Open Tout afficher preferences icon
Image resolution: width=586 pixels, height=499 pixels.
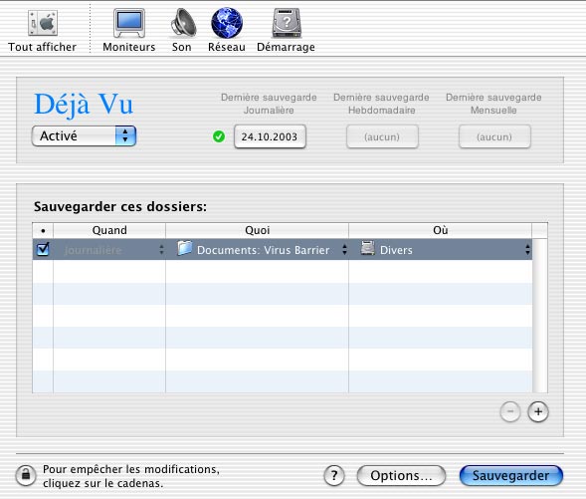click(x=43, y=23)
